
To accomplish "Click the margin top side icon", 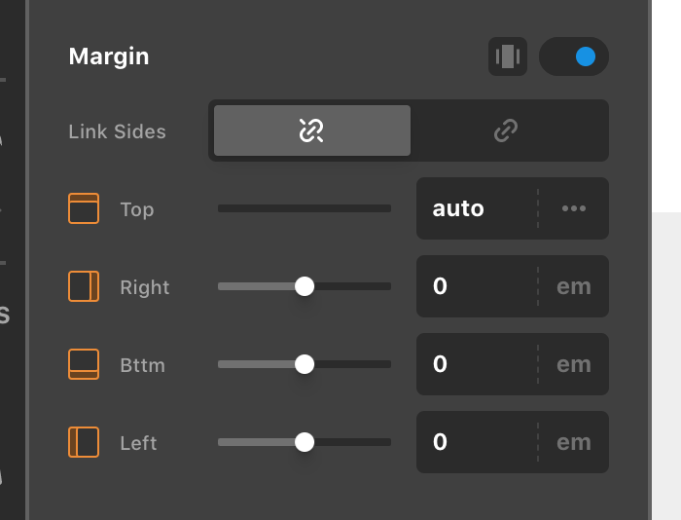I will tap(84, 208).
